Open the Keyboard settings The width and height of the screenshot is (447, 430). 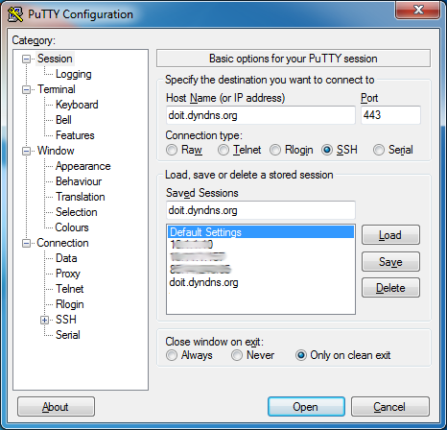click(77, 105)
